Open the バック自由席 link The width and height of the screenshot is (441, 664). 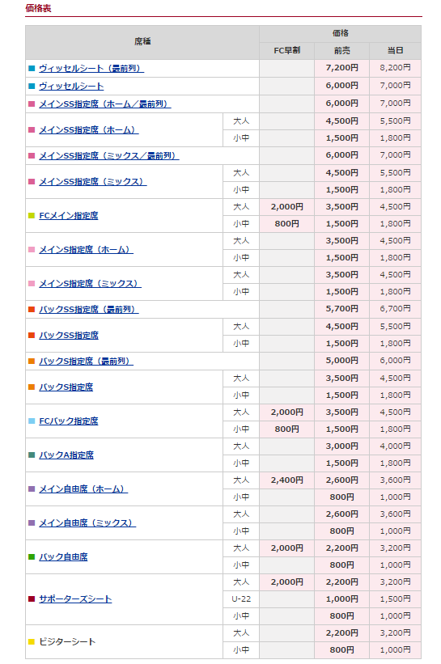point(64,557)
